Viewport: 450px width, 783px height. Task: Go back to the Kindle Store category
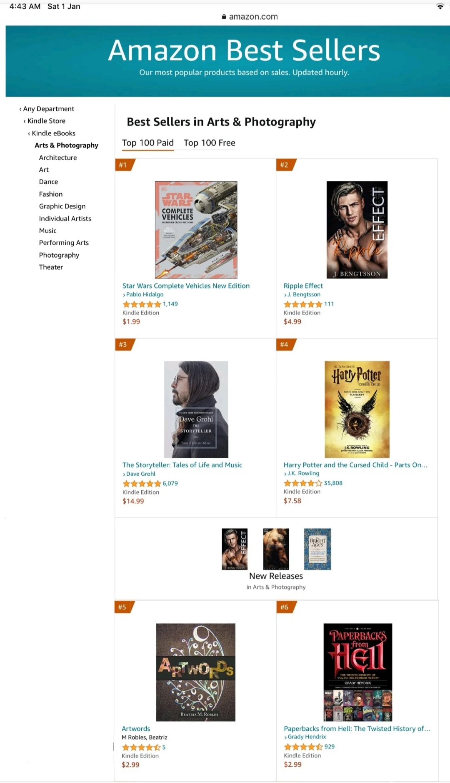45,121
